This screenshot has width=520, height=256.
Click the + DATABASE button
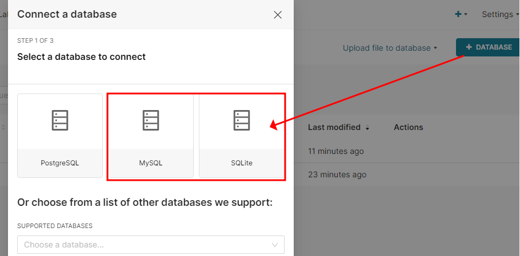pos(488,47)
